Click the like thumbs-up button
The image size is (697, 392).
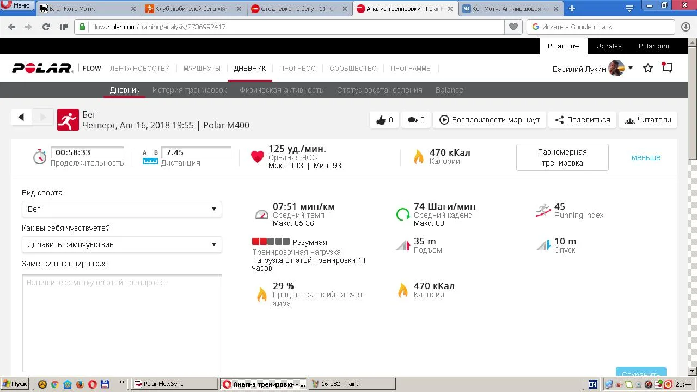[384, 120]
